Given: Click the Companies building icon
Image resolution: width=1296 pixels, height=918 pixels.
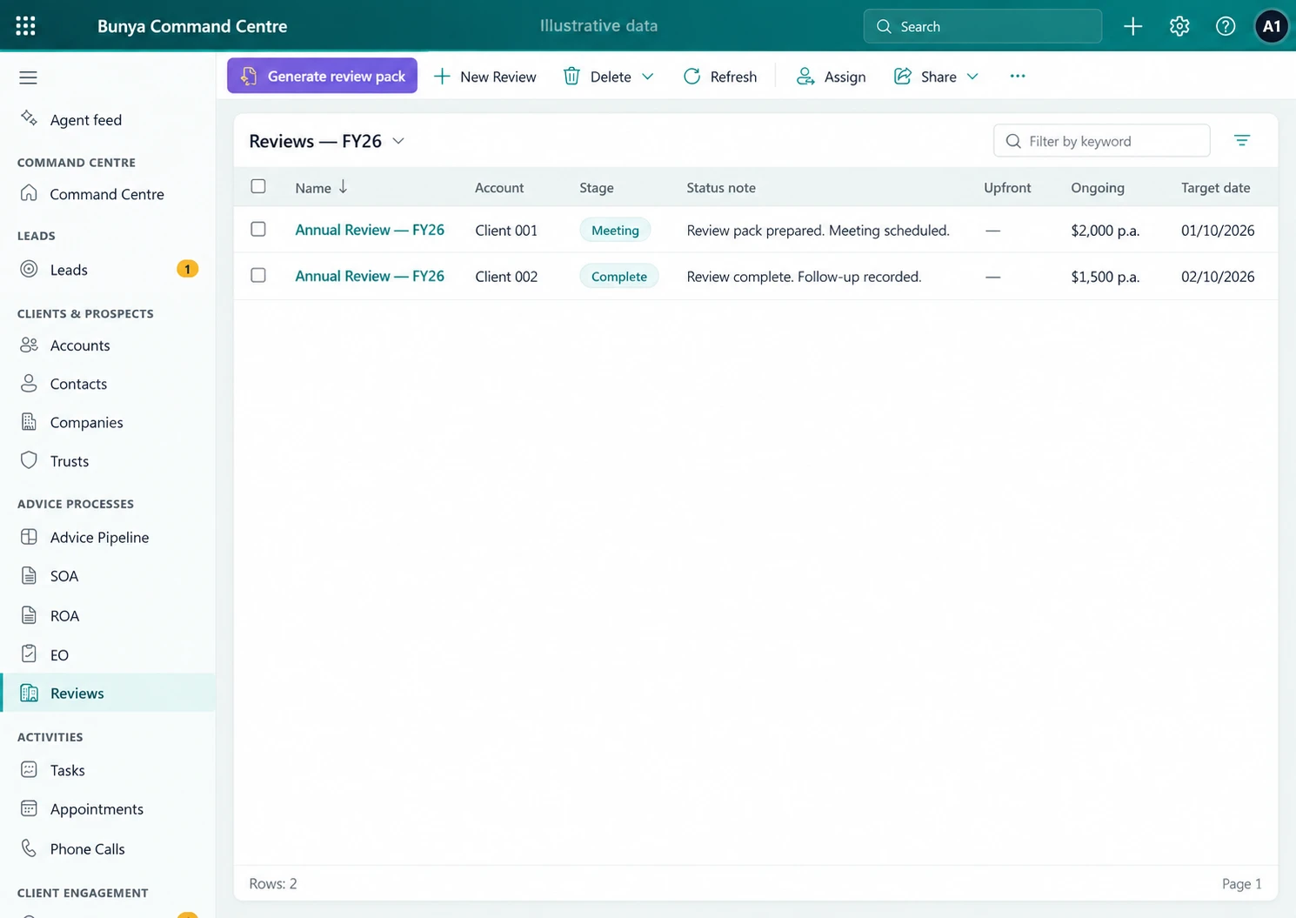Looking at the screenshot, I should [29, 422].
